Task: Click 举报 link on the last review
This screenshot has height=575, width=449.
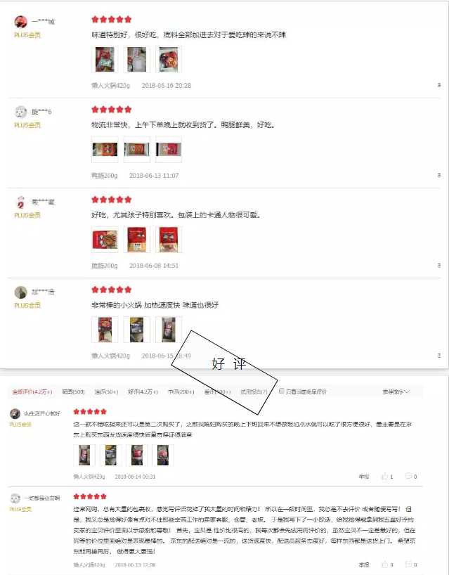Action: 363,564
